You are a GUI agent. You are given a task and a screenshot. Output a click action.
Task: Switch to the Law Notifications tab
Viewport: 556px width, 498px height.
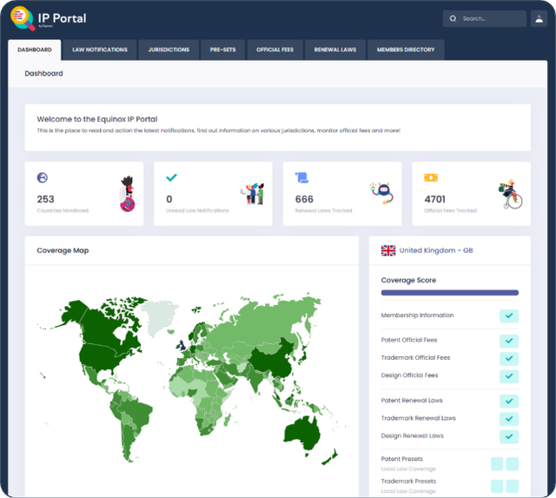pos(100,50)
